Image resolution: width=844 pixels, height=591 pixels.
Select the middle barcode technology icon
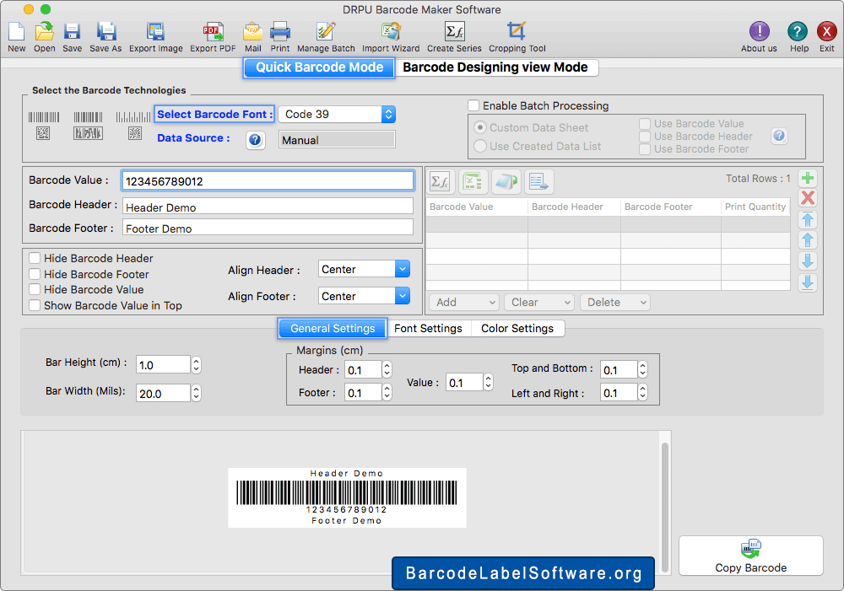(88, 126)
